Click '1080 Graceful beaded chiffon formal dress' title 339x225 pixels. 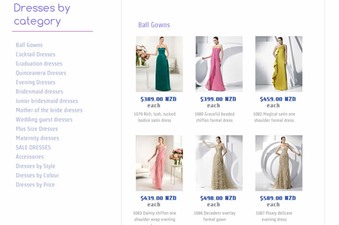(x=214, y=117)
